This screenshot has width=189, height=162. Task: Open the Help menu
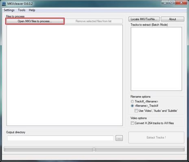coord(32,10)
